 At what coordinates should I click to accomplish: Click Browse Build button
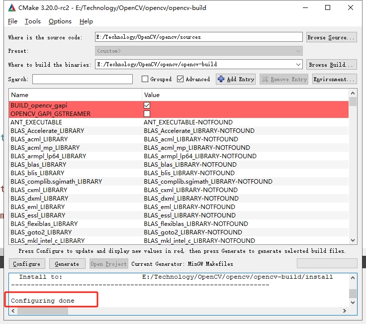tap(332, 65)
